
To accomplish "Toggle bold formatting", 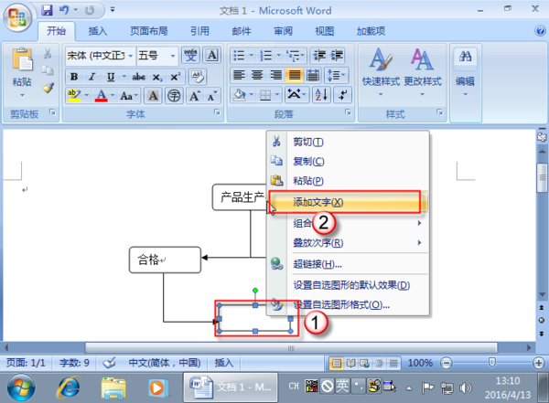I will 74,77.
